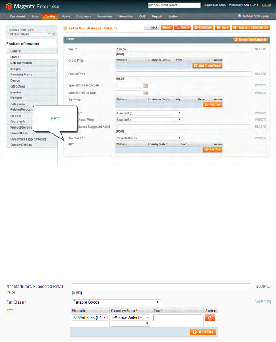This screenshot has width=276, height=342.
Task: Click the Price field showing 250.00
Action: pos(184,50)
